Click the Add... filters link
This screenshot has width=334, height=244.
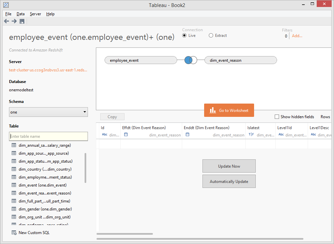[x=297, y=36]
